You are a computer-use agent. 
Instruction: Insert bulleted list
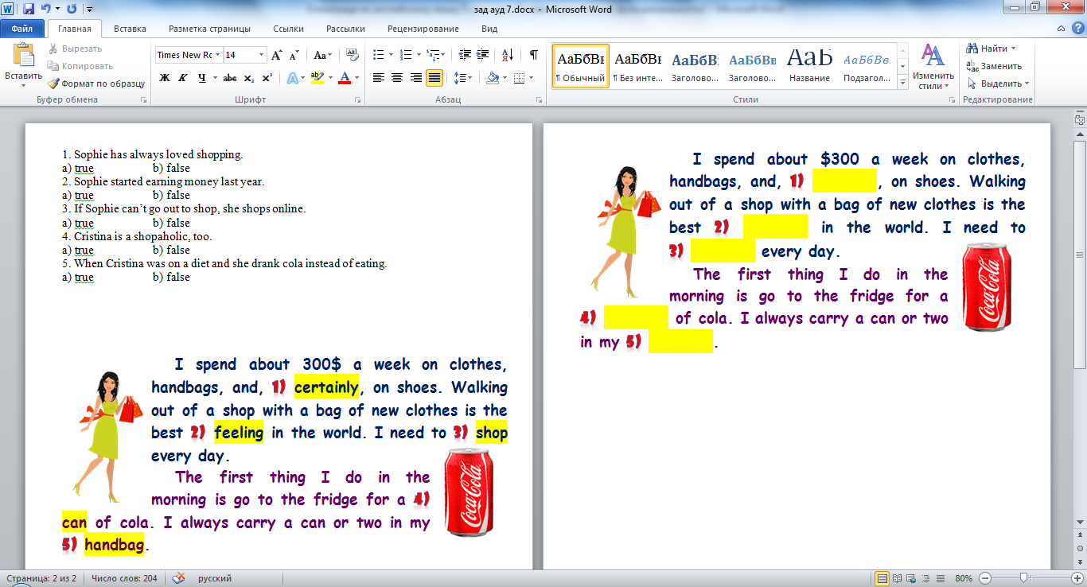click(x=378, y=55)
